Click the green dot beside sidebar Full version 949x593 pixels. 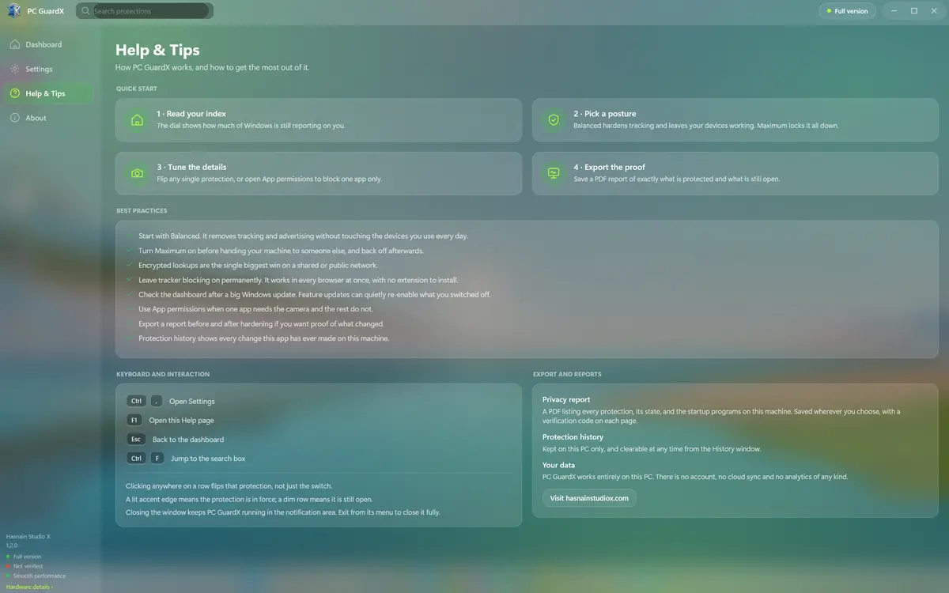(8, 557)
